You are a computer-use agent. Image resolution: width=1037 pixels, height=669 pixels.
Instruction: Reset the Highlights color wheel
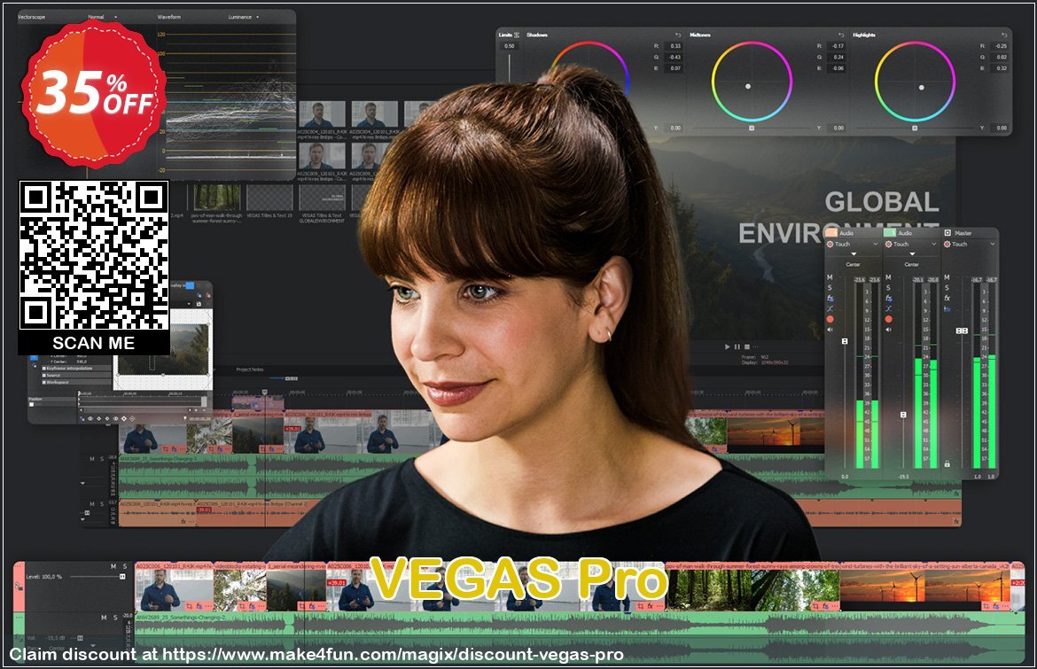[x=1004, y=35]
